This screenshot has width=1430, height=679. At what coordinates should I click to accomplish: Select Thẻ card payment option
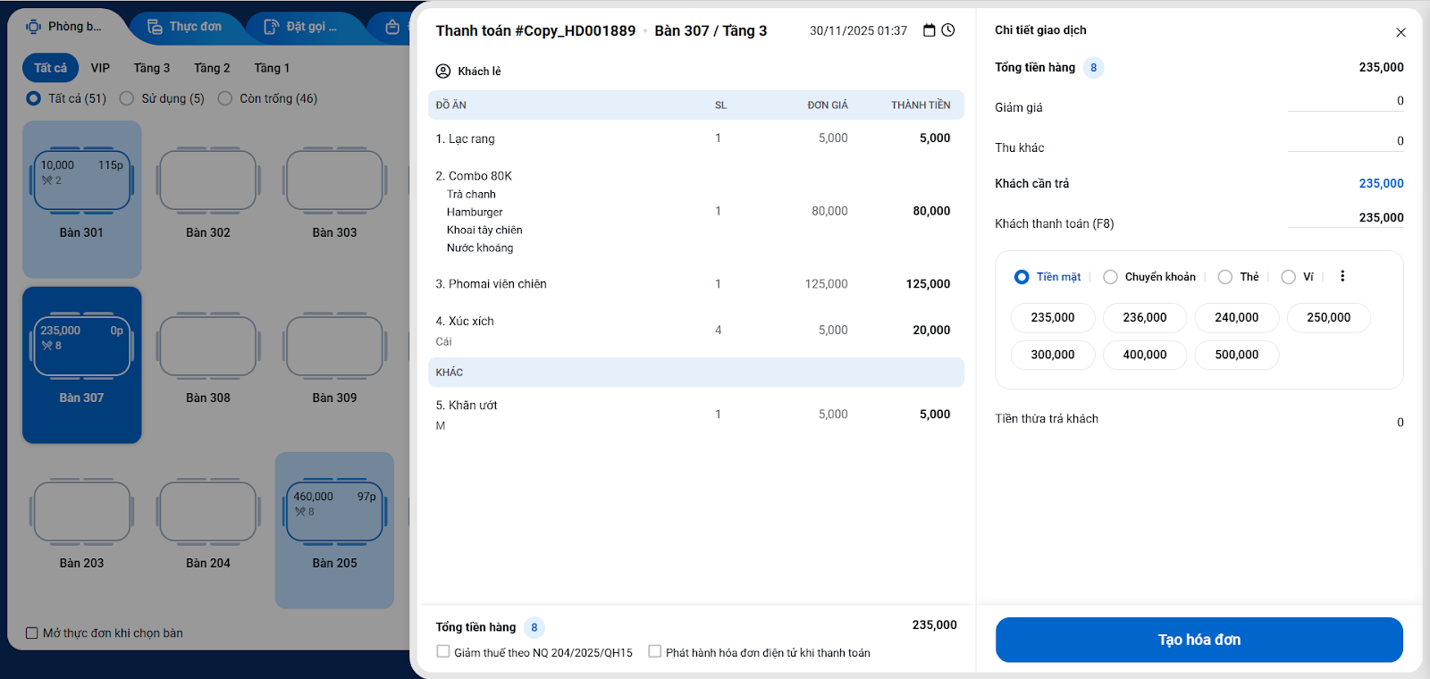(1225, 277)
